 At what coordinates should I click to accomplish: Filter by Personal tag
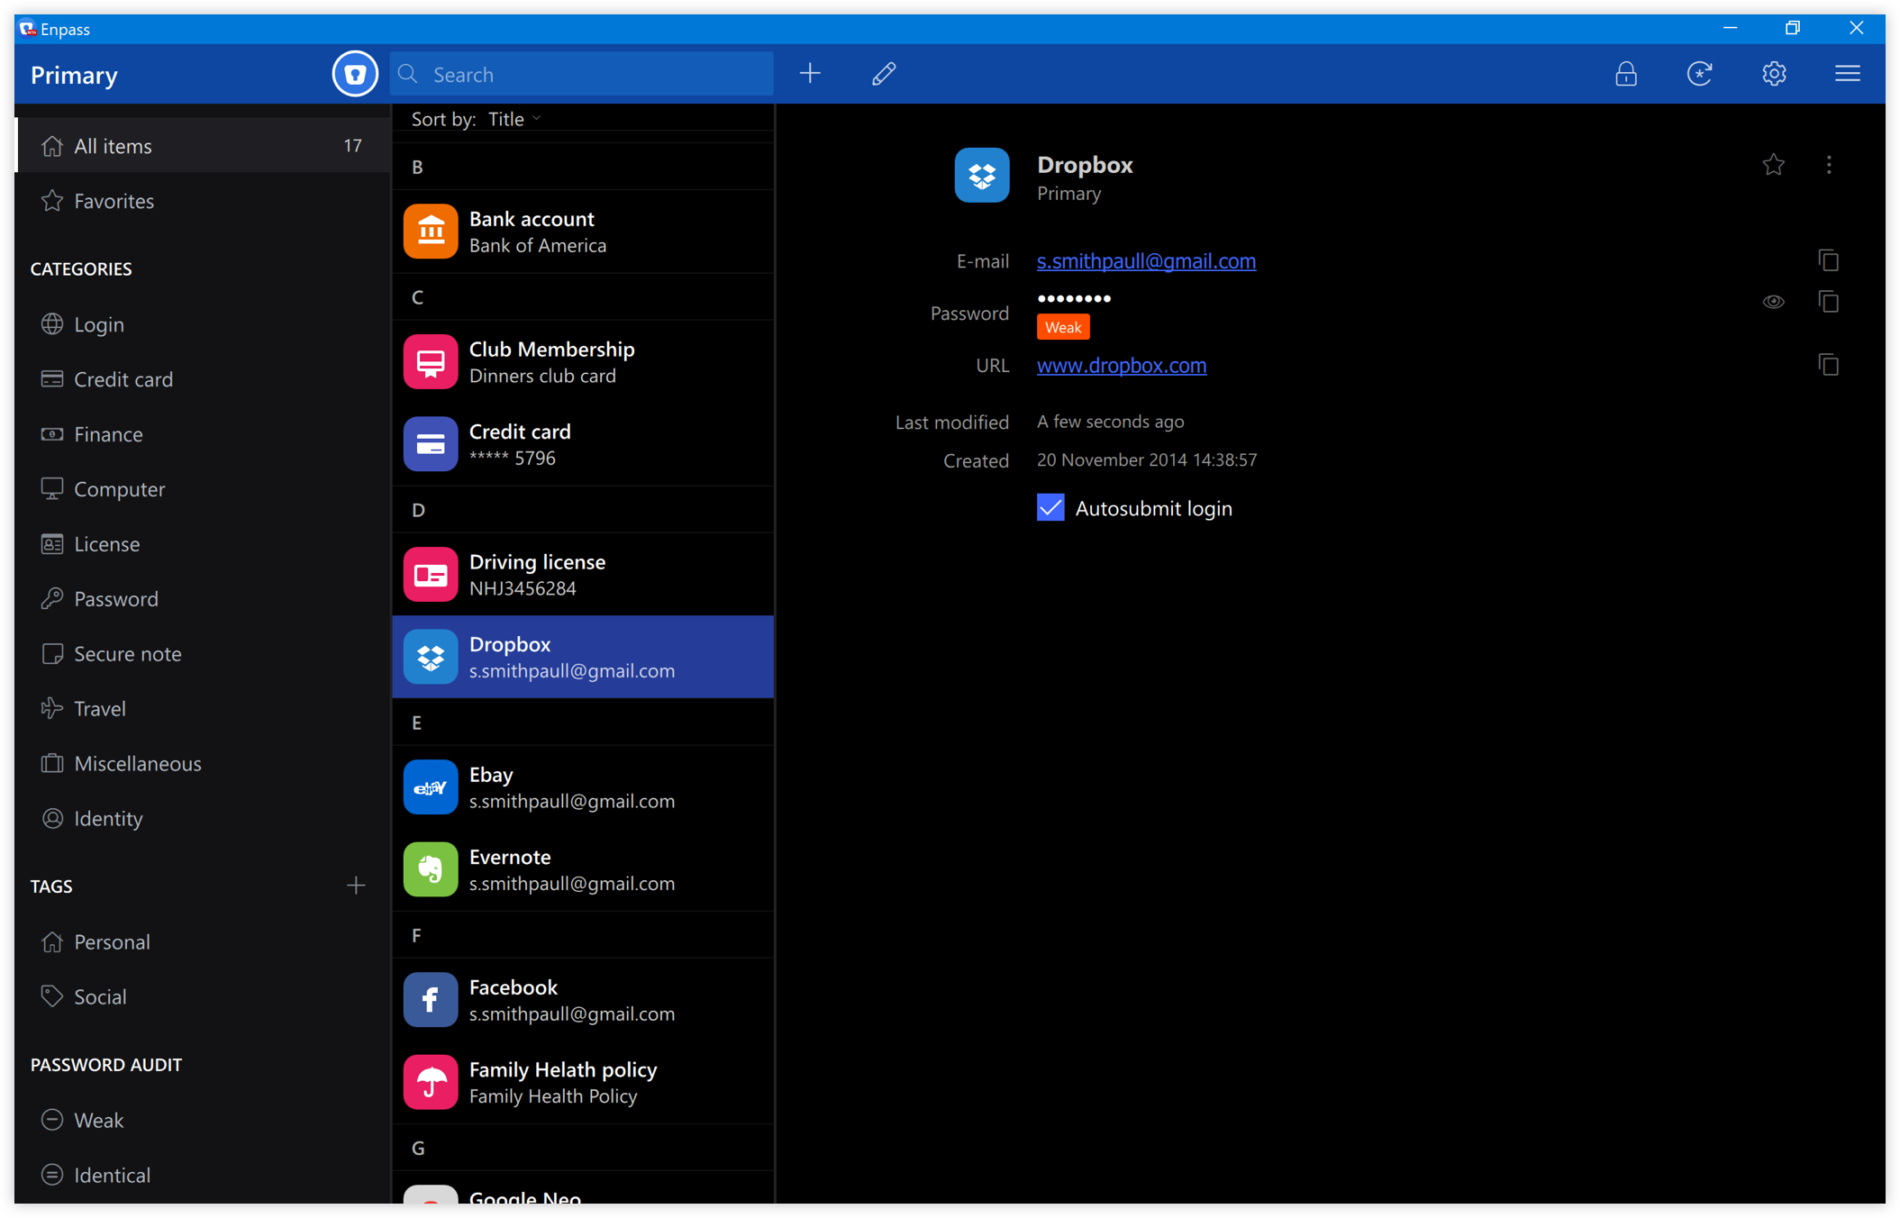203,942
